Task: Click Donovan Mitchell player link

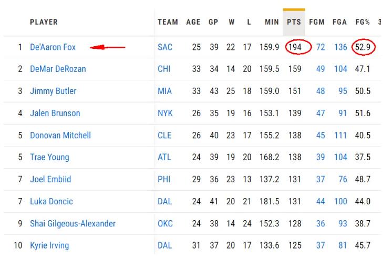Action: pyautogui.click(x=60, y=136)
